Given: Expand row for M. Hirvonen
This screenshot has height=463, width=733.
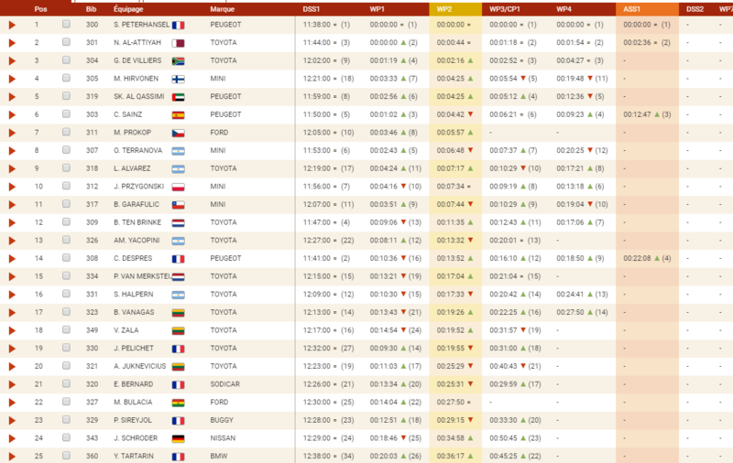Looking at the screenshot, I should point(12,79).
